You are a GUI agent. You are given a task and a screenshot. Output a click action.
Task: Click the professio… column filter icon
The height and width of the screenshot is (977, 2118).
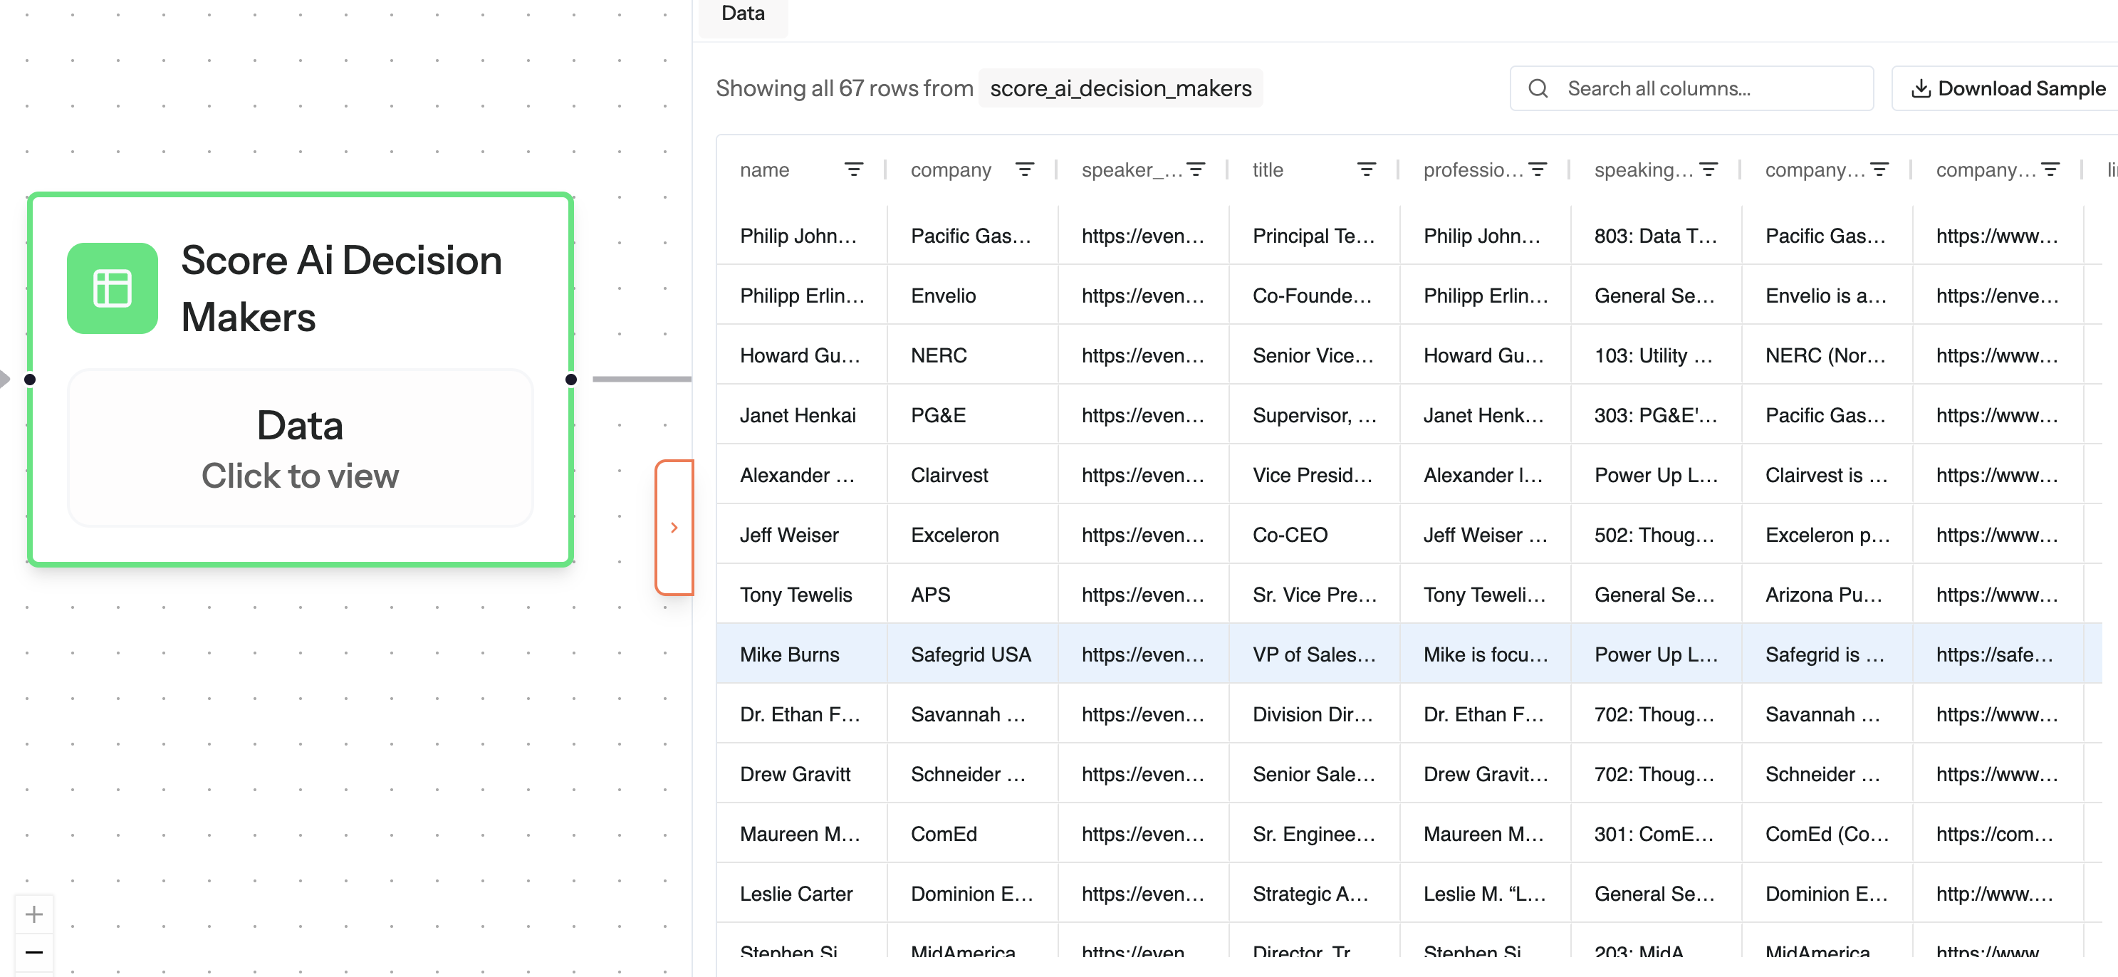pos(1538,169)
